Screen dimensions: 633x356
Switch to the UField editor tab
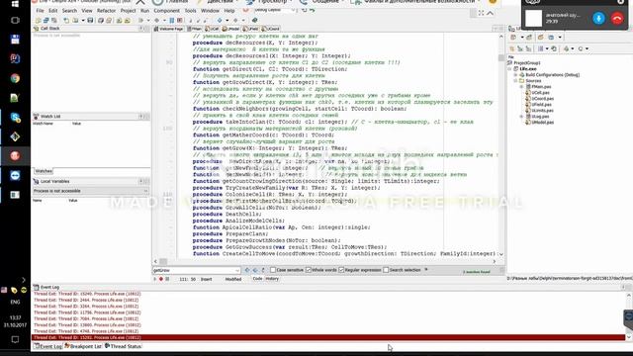[250, 29]
